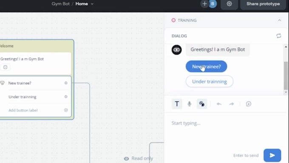This screenshot has width=289, height=163.
Task: Collapse the TRAINING panel chevron
Action: click(x=279, y=20)
